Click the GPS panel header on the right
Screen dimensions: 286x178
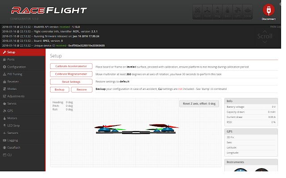point(251,131)
